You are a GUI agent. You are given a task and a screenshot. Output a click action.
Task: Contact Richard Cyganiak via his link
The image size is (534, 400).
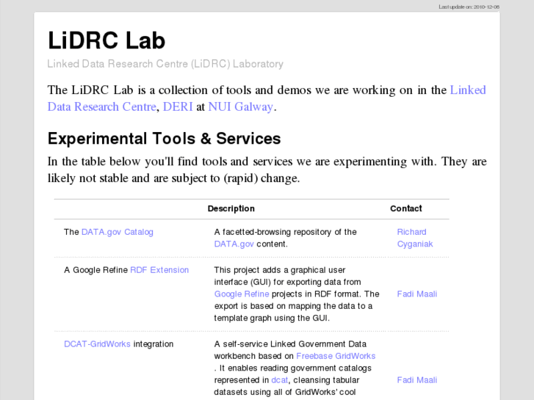[x=415, y=238]
